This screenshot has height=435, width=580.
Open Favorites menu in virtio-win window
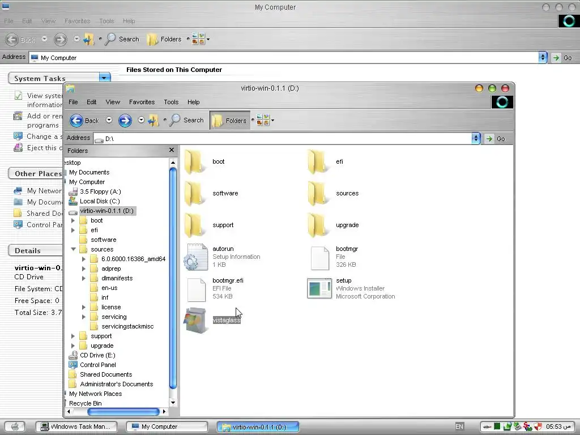point(142,102)
